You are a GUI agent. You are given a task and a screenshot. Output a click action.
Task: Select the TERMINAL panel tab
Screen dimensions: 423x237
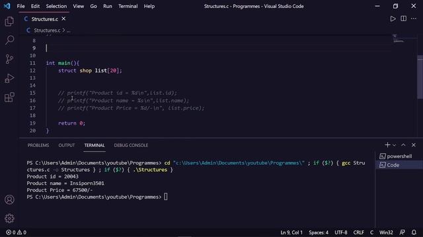pos(95,145)
